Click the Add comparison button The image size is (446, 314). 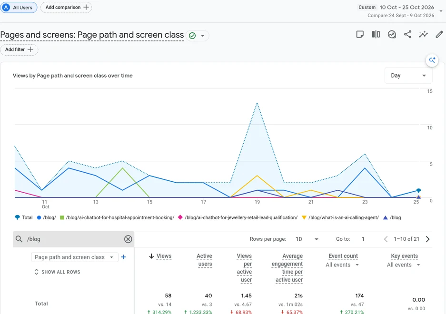click(66, 8)
